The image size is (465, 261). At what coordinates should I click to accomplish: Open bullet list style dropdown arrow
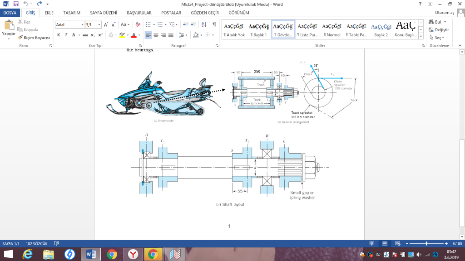click(154, 25)
